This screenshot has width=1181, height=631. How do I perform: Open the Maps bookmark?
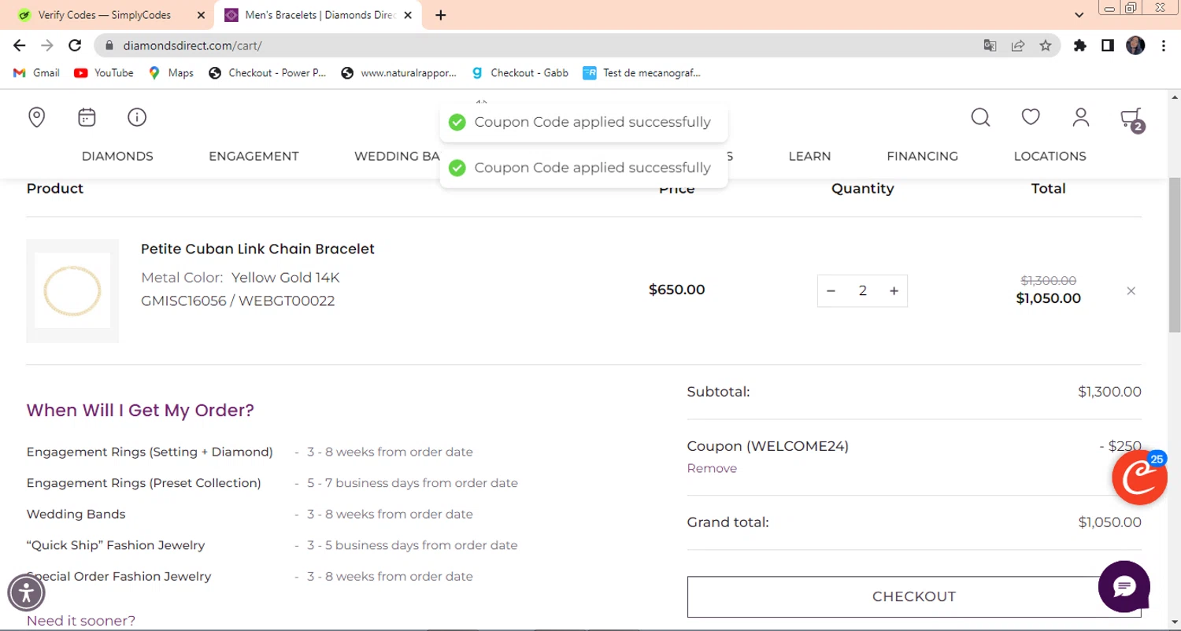tap(171, 72)
